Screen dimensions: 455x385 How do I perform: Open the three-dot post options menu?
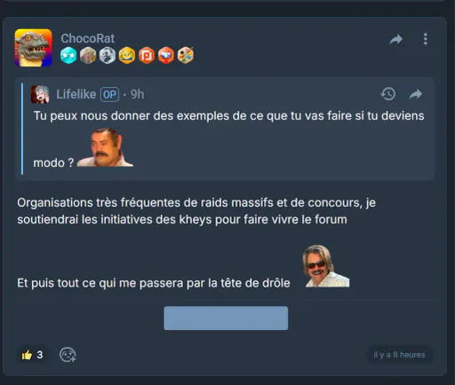[426, 39]
